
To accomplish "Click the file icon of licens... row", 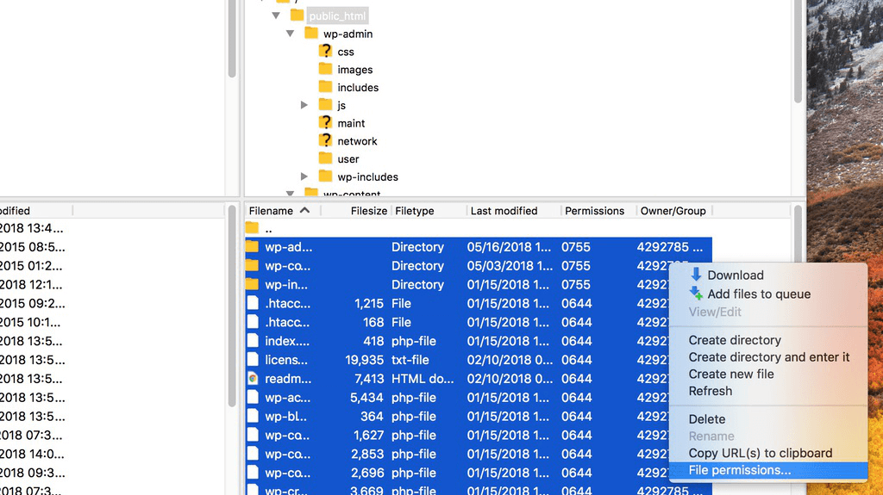I will click(253, 360).
